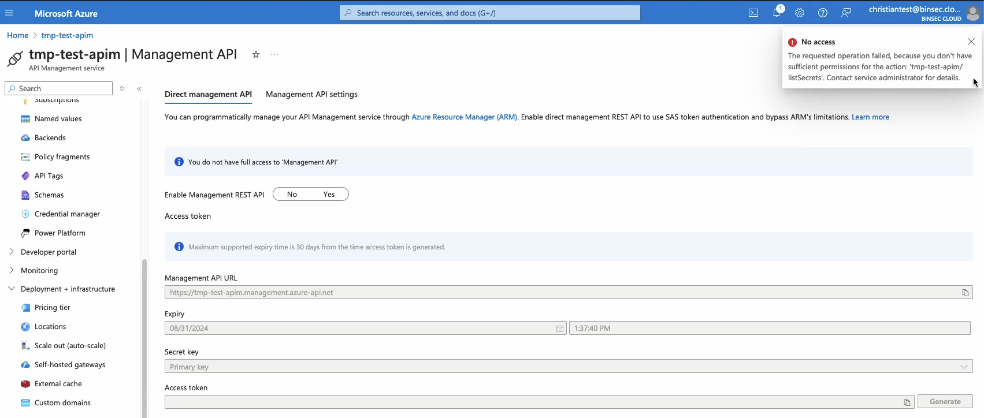The width and height of the screenshot is (984, 418).
Task: Open the Credential manager menu item
Action: coord(67,214)
